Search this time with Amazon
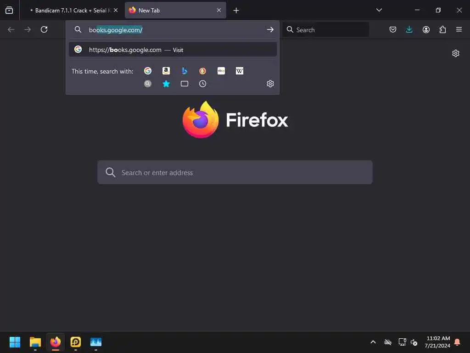 point(166,71)
